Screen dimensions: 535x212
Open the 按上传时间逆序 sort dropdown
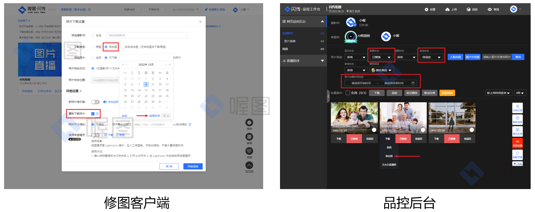(498, 93)
